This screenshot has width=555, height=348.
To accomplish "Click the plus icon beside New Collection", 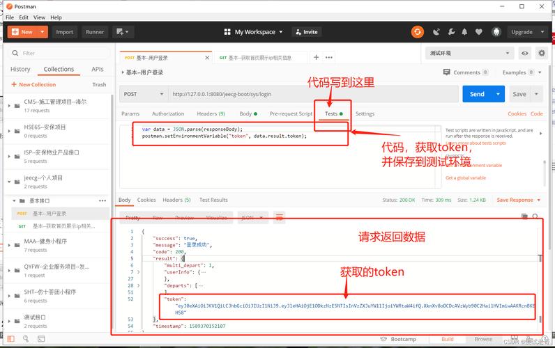I will tap(14, 84).
